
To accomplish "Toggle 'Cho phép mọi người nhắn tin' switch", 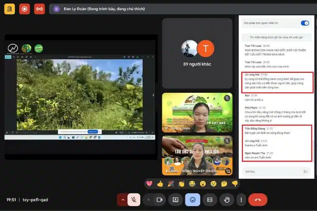I will coord(305,23).
